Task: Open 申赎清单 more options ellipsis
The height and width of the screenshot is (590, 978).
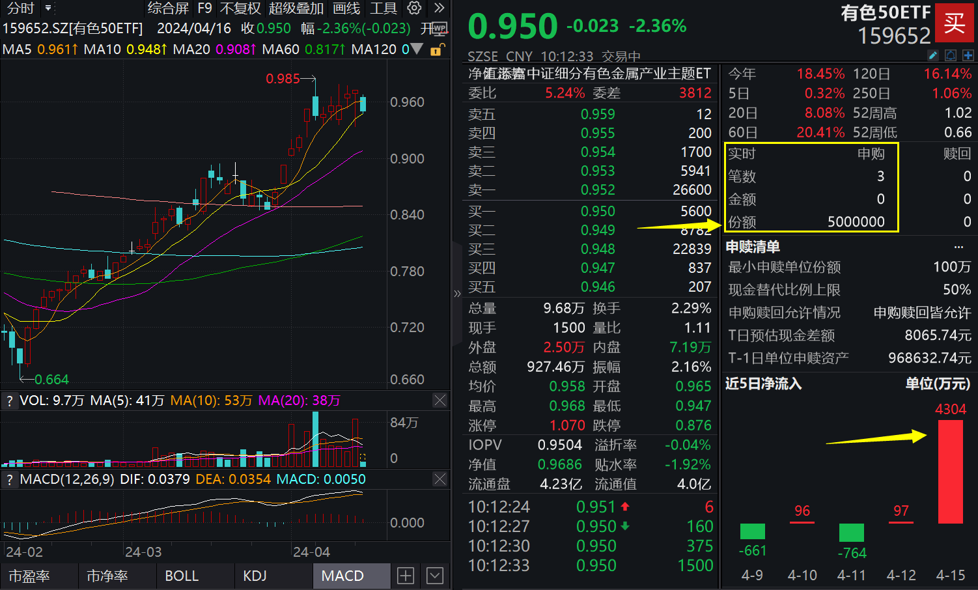Action: (x=958, y=247)
